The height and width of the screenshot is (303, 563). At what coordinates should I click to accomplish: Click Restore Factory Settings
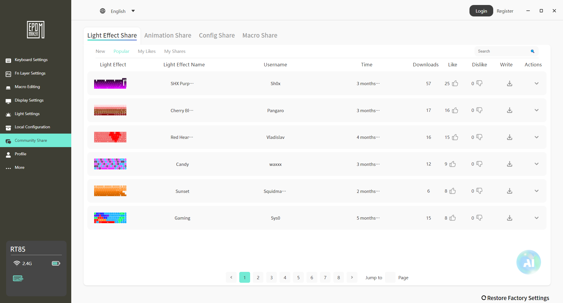[x=515, y=298]
